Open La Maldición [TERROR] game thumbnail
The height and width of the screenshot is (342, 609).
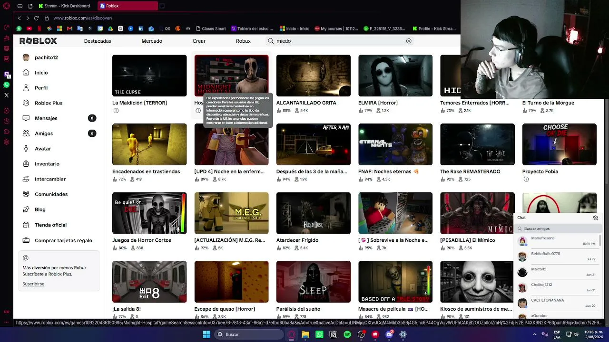149,76
